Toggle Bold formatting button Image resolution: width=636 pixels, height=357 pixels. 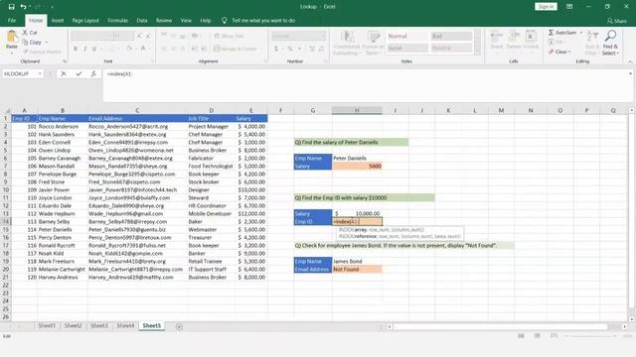76,49
